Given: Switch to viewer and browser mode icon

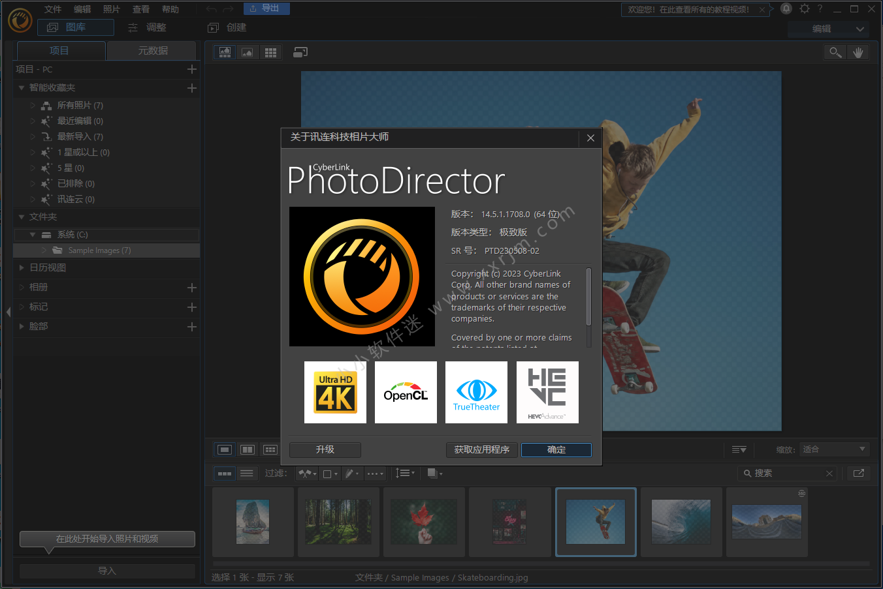Looking at the screenshot, I should click(225, 52).
